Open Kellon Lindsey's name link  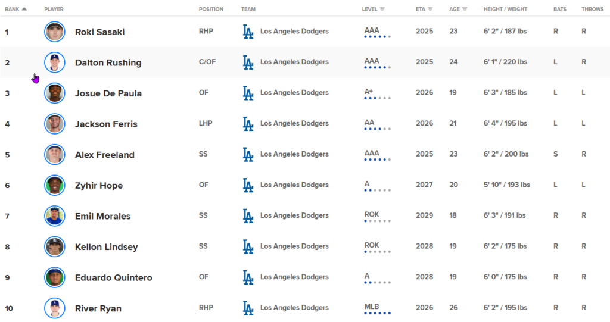coord(106,247)
